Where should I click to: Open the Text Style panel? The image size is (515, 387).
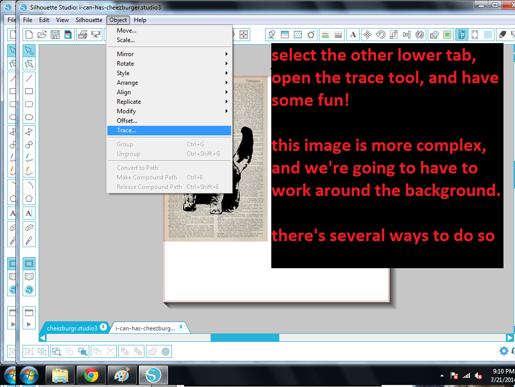click(353, 35)
